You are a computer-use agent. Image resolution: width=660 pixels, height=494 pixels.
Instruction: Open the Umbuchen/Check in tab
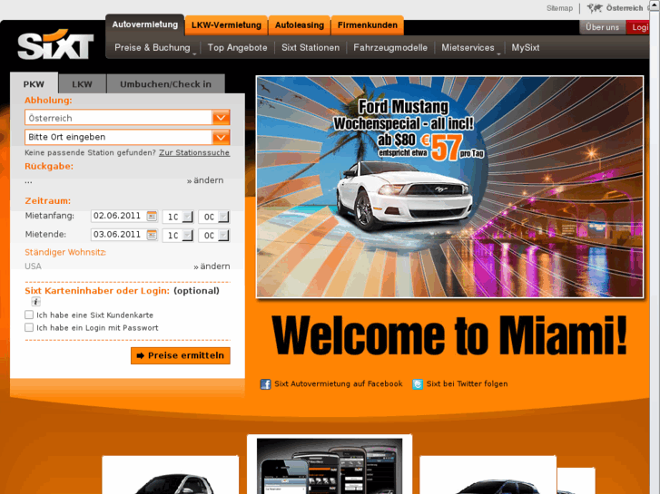pyautogui.click(x=165, y=84)
